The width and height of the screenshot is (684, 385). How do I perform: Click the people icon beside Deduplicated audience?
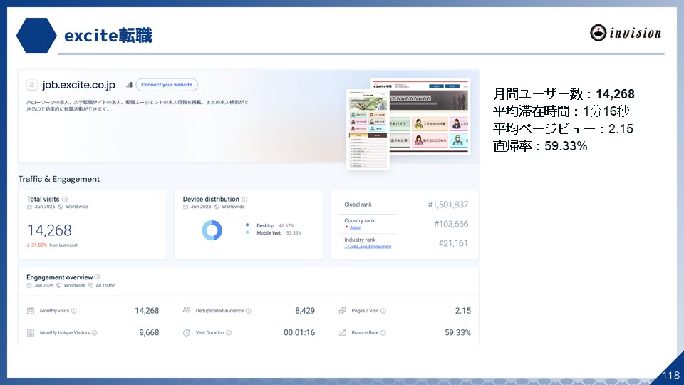coord(186,310)
